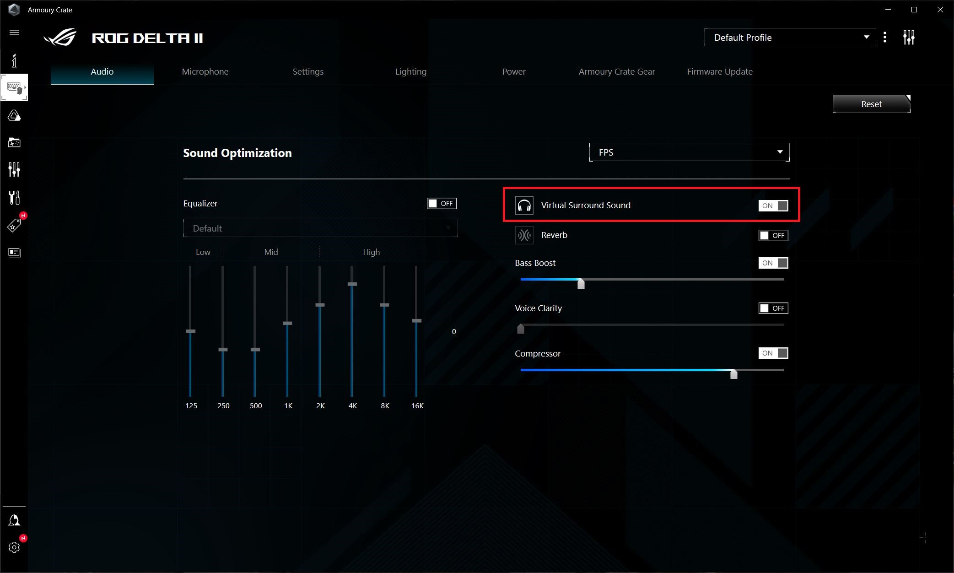Click the ROG logo beside ROG DELTA II

[x=60, y=38]
